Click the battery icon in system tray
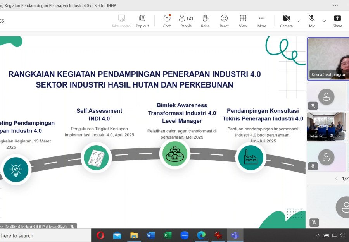 pyautogui.click(x=326, y=235)
